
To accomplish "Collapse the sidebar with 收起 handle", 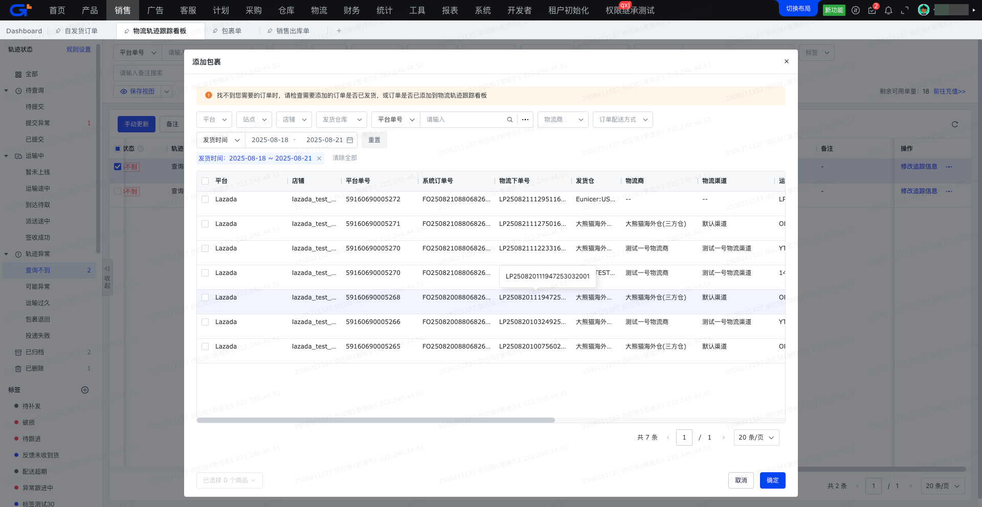I will click(x=107, y=276).
